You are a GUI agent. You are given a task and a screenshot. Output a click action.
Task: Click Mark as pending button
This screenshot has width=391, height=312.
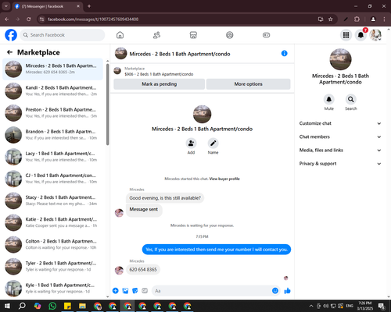pyautogui.click(x=159, y=84)
